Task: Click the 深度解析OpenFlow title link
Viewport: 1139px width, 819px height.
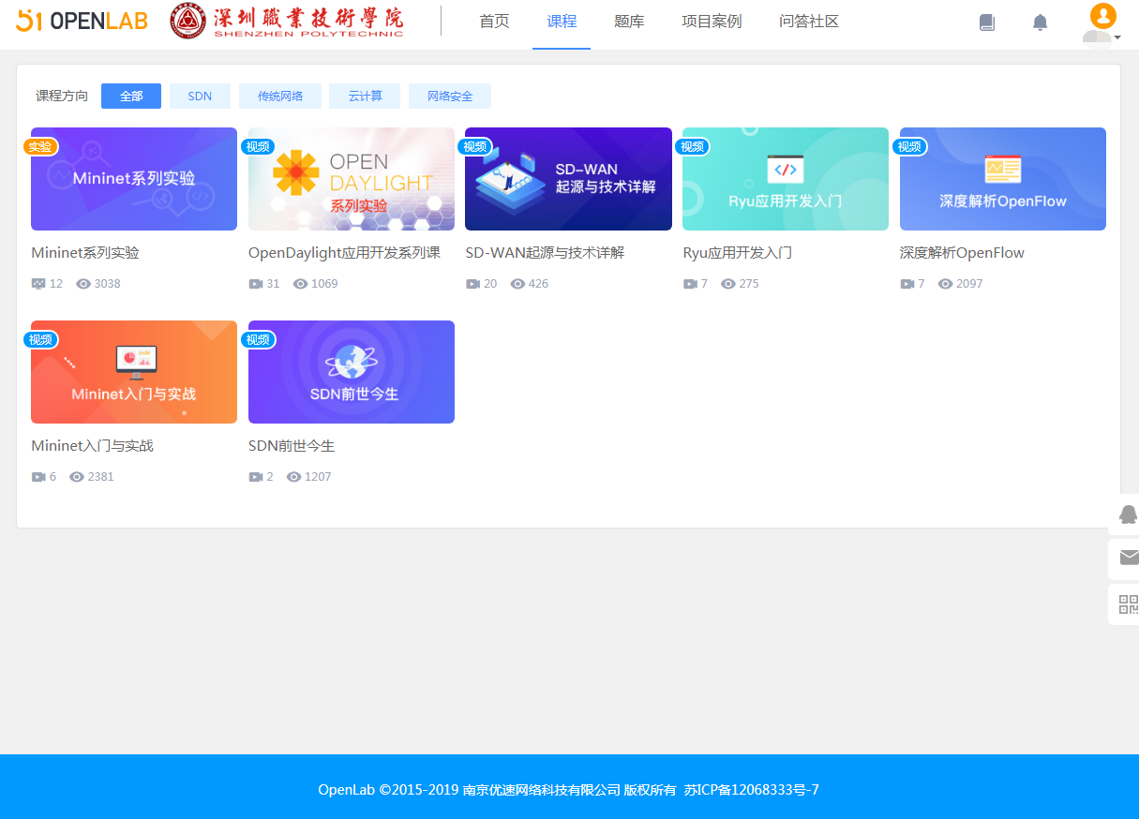Action: click(x=962, y=253)
